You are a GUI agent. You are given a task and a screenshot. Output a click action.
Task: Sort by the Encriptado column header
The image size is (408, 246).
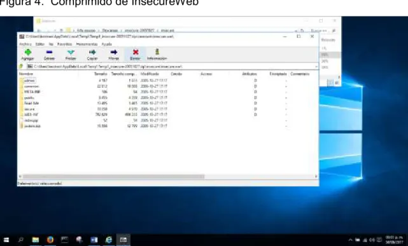click(x=278, y=74)
